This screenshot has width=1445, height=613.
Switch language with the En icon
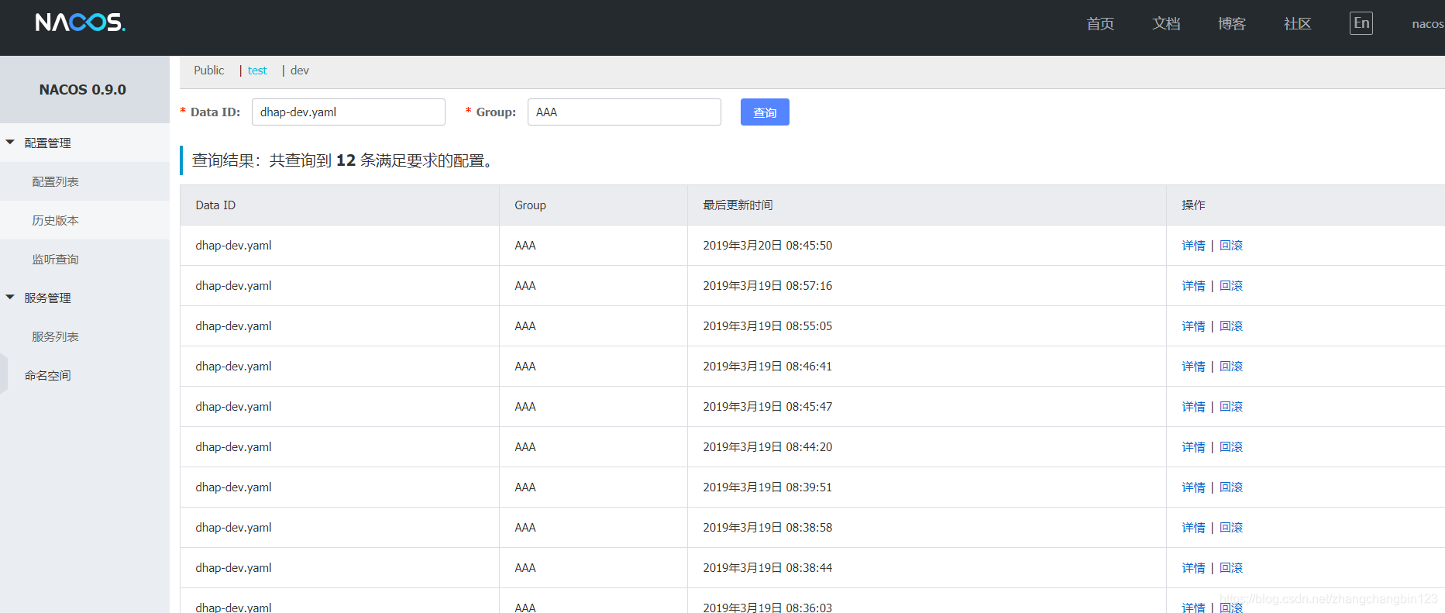pos(1361,23)
